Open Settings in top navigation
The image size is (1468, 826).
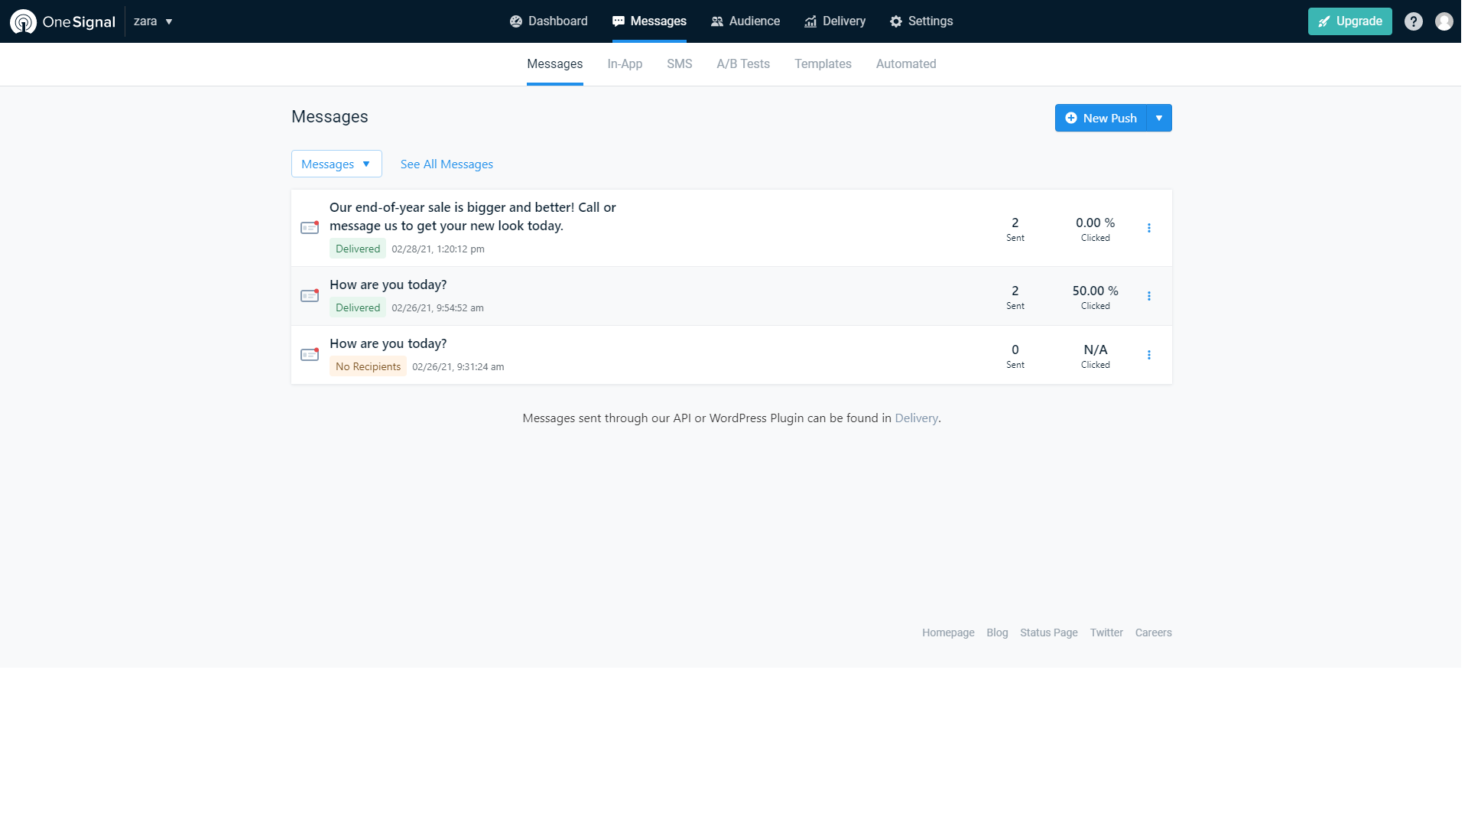pyautogui.click(x=921, y=21)
